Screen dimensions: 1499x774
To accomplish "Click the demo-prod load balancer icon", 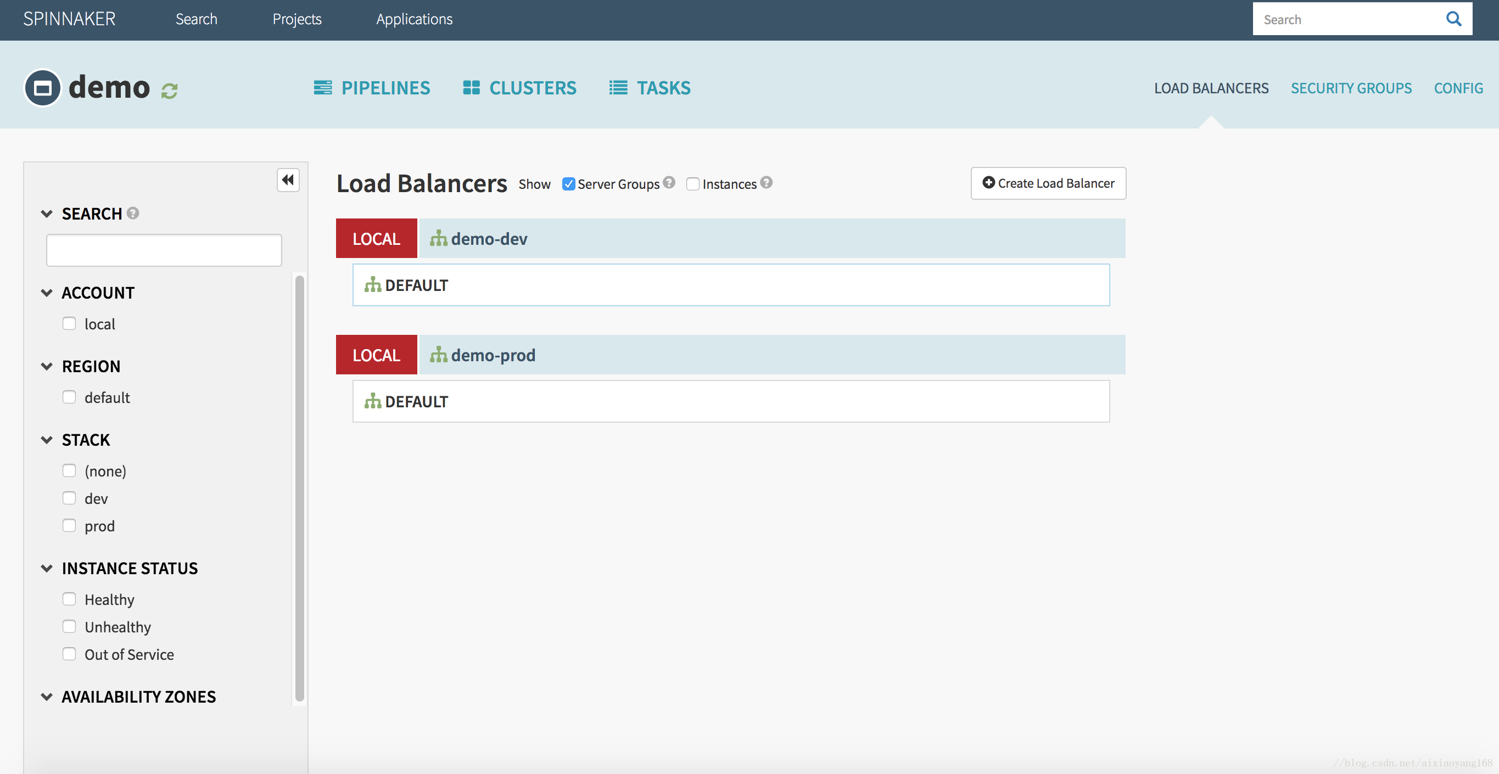I will click(439, 355).
